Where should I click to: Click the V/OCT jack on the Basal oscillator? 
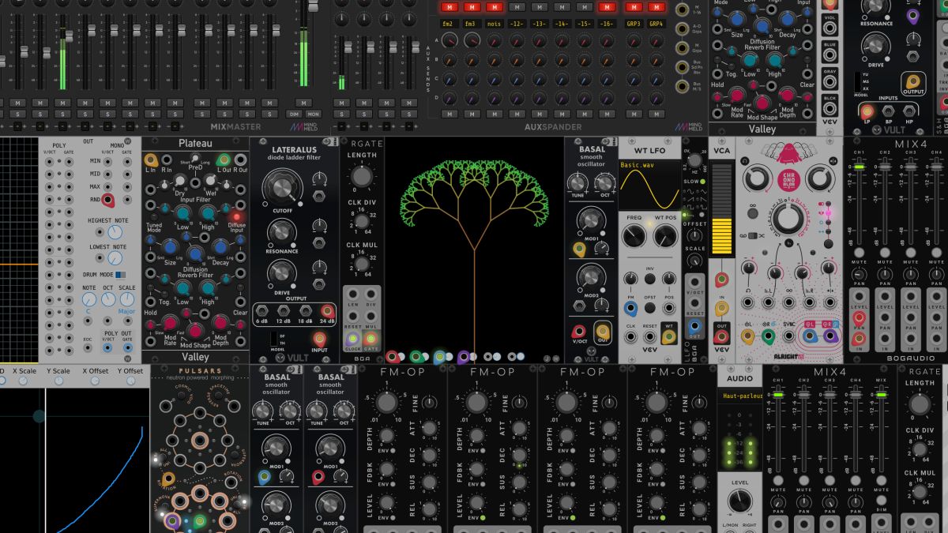(x=579, y=332)
